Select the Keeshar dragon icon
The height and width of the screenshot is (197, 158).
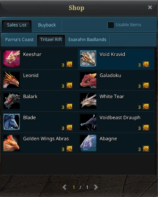tap(12, 59)
